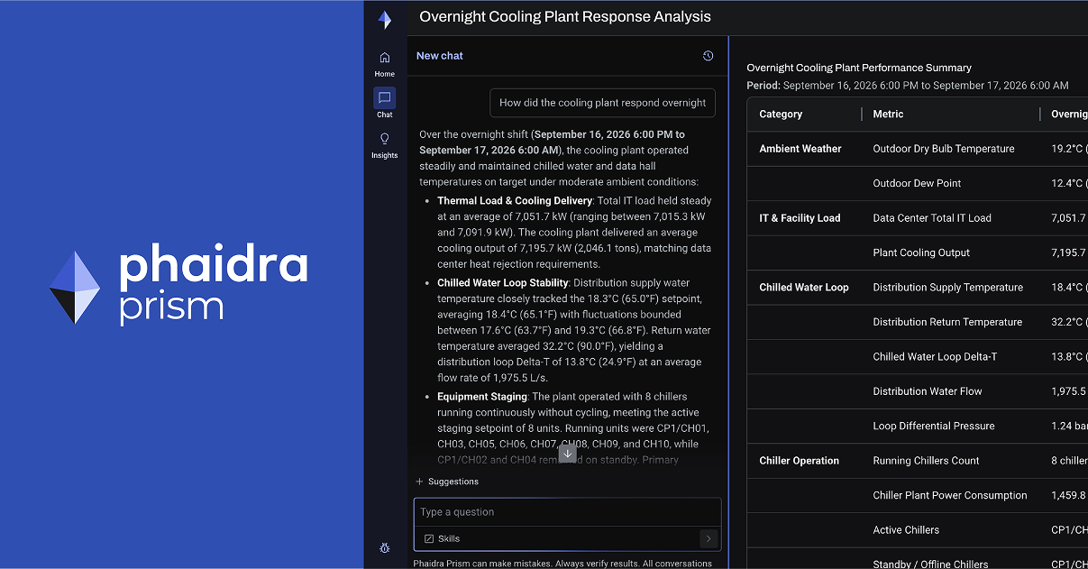Click the Phaidra logo in the sidebar
Image resolution: width=1088 pixels, height=569 pixels.
click(385, 20)
